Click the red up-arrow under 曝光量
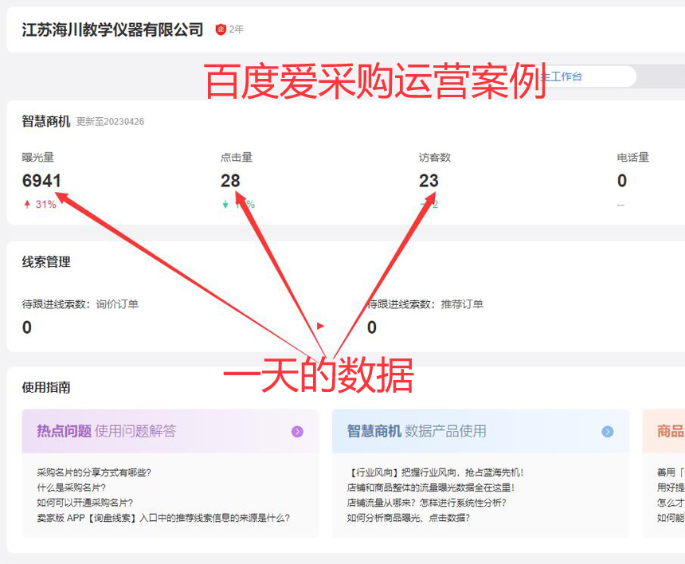 [27, 205]
